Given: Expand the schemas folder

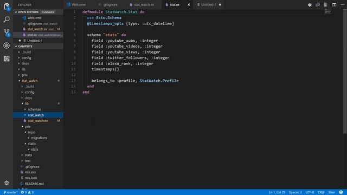Looking at the screenshot, I should click(x=34, y=109).
